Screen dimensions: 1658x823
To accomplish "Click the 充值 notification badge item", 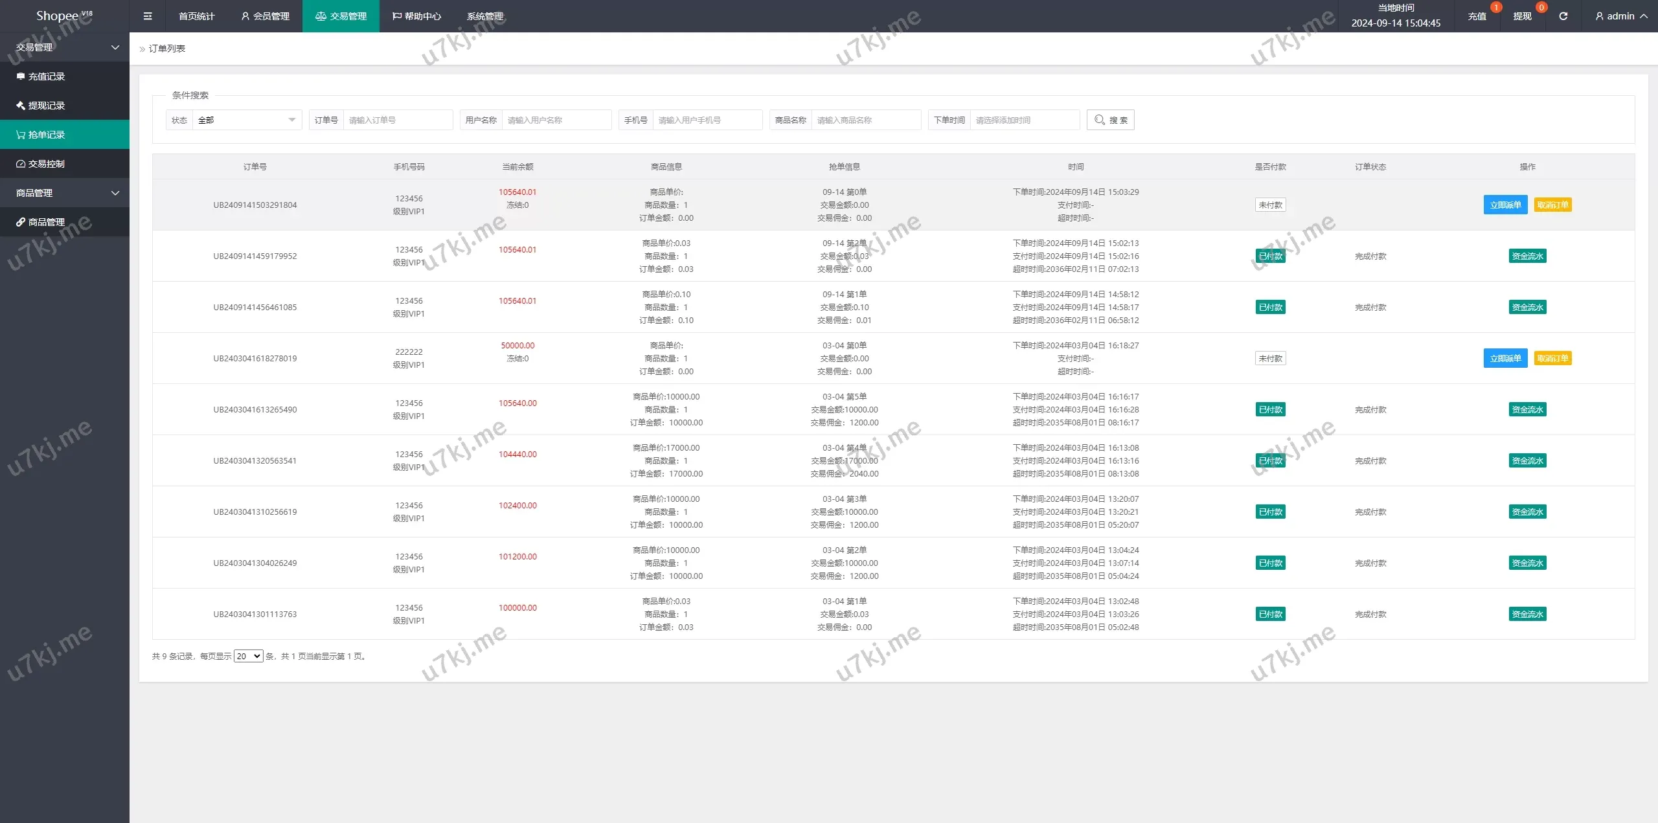I will pyautogui.click(x=1477, y=16).
